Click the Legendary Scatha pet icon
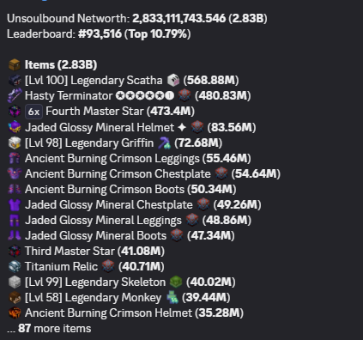Image resolution: width=363 pixels, height=340 pixels. tap(15, 80)
